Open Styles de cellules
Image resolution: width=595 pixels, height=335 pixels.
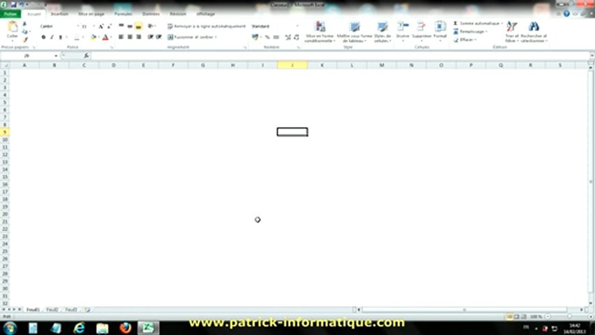(x=382, y=32)
